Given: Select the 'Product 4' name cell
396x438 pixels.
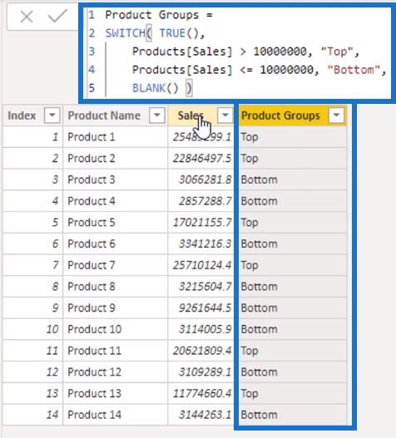Looking at the screenshot, I should pyautogui.click(x=116, y=201).
